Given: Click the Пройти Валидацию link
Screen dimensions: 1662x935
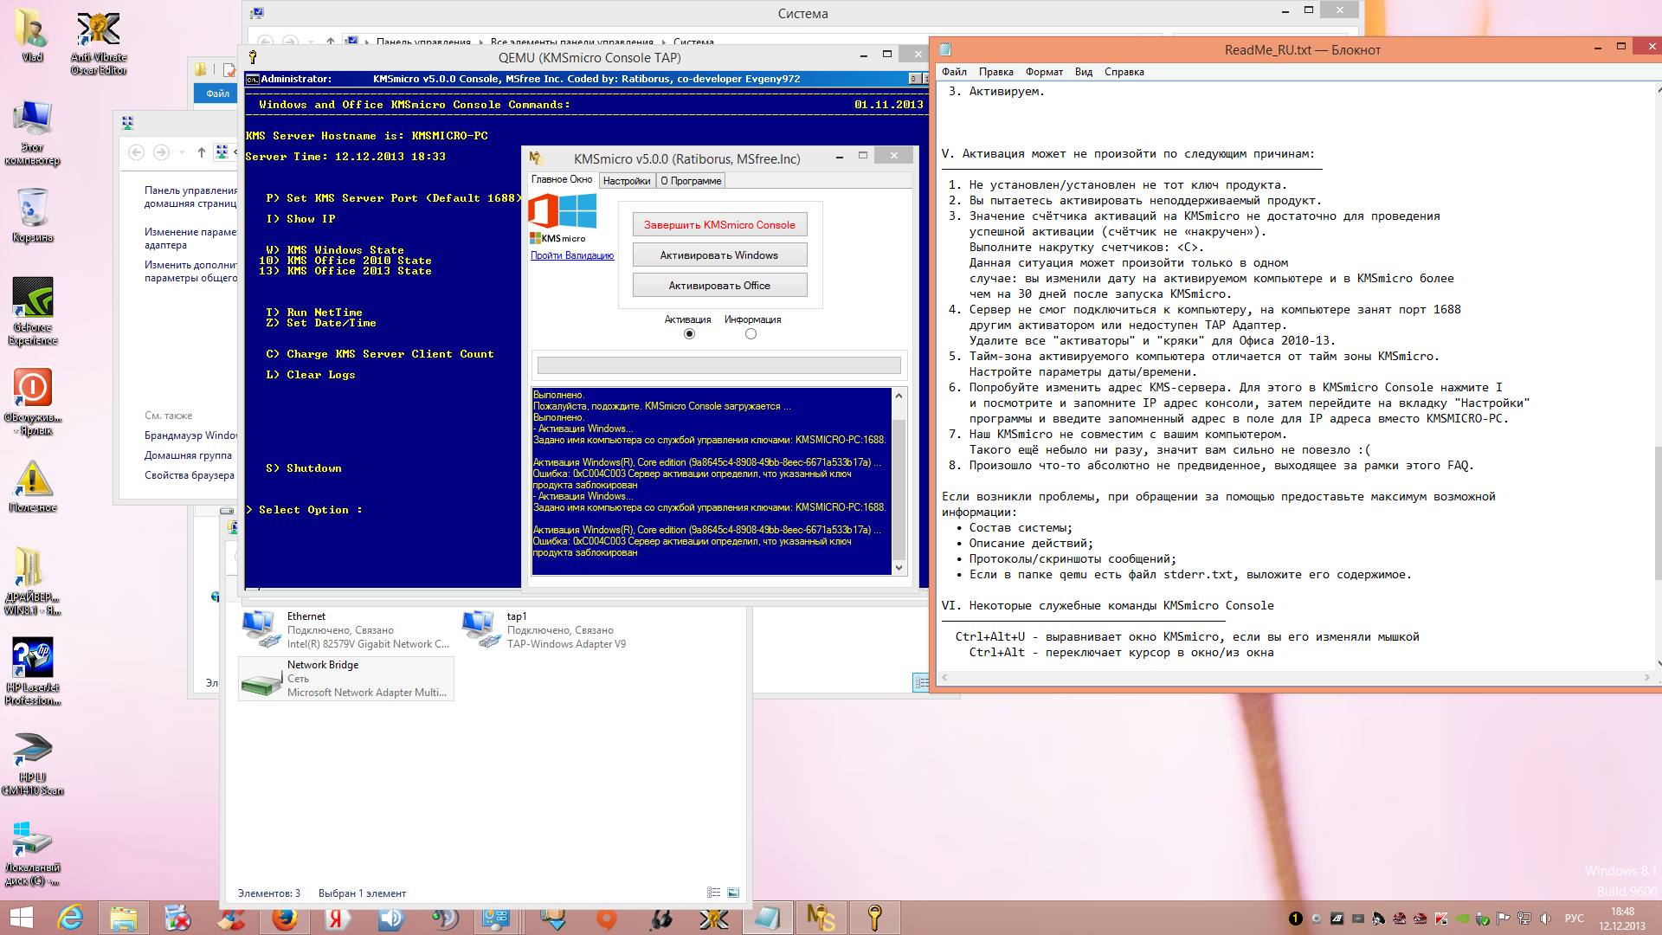Looking at the screenshot, I should click(572, 255).
